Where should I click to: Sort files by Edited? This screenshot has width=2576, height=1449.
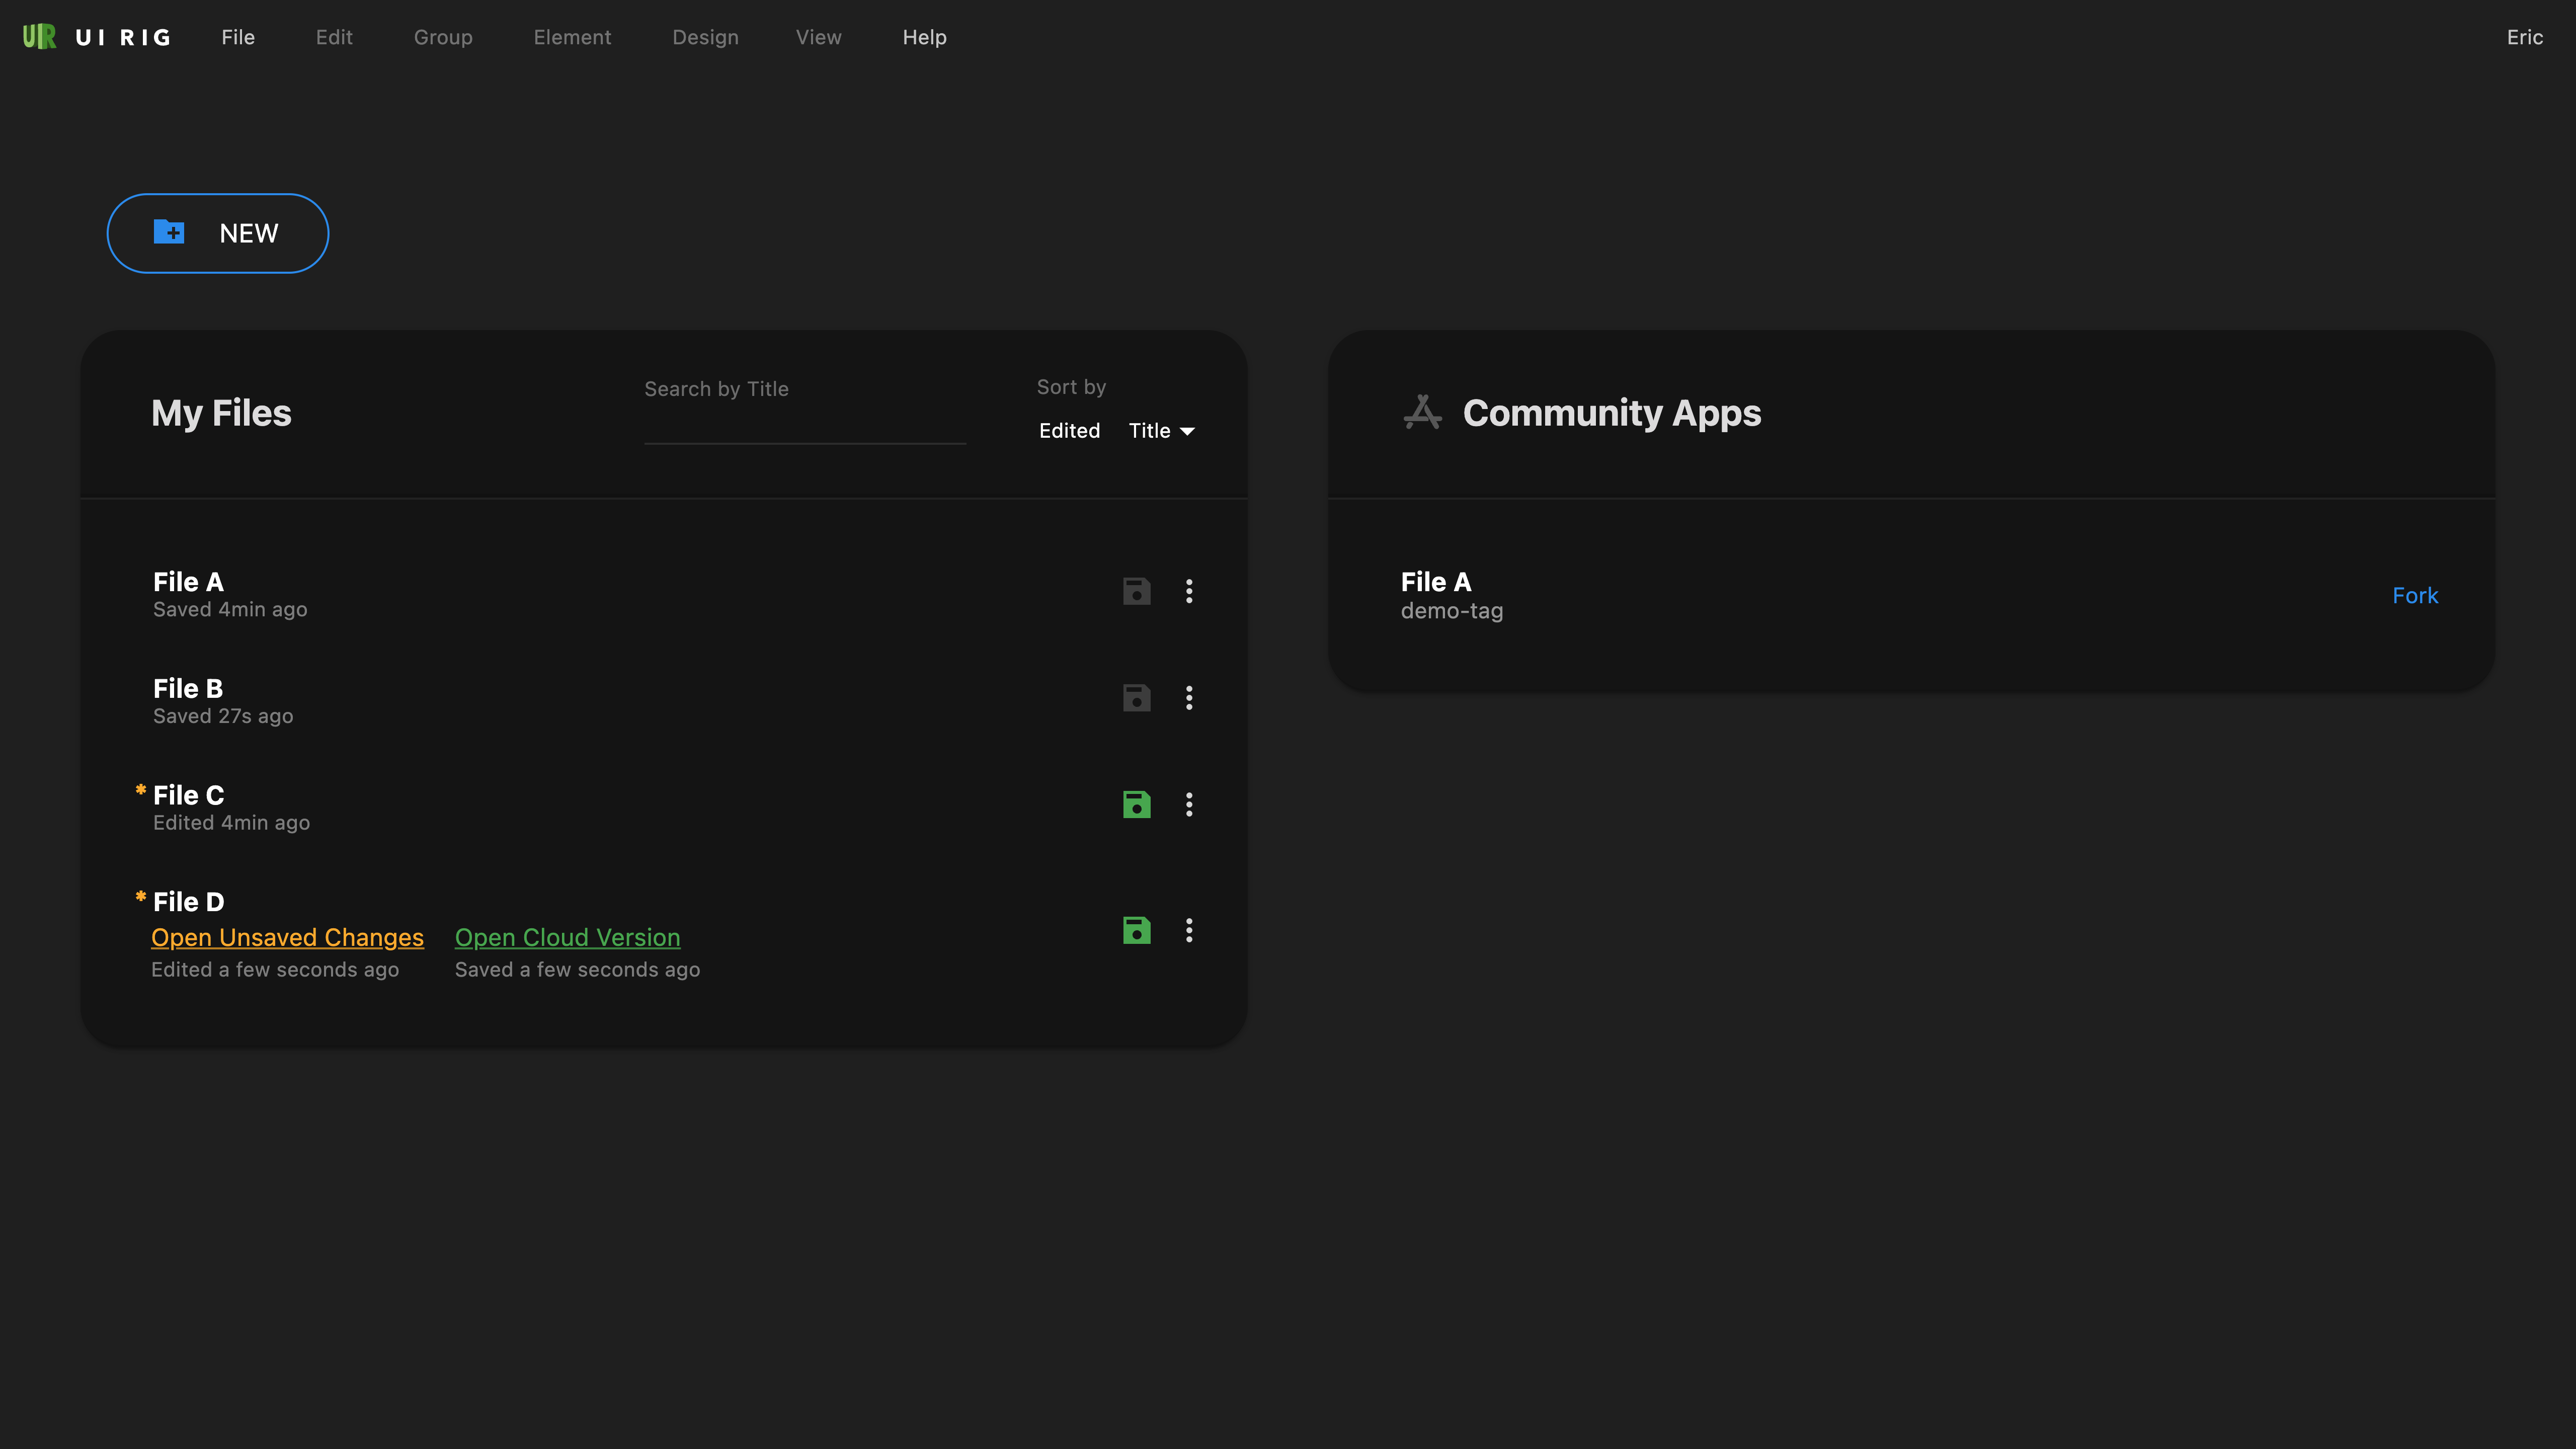(x=1069, y=430)
